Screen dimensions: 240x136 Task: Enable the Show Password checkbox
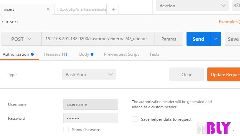[x=66, y=129]
